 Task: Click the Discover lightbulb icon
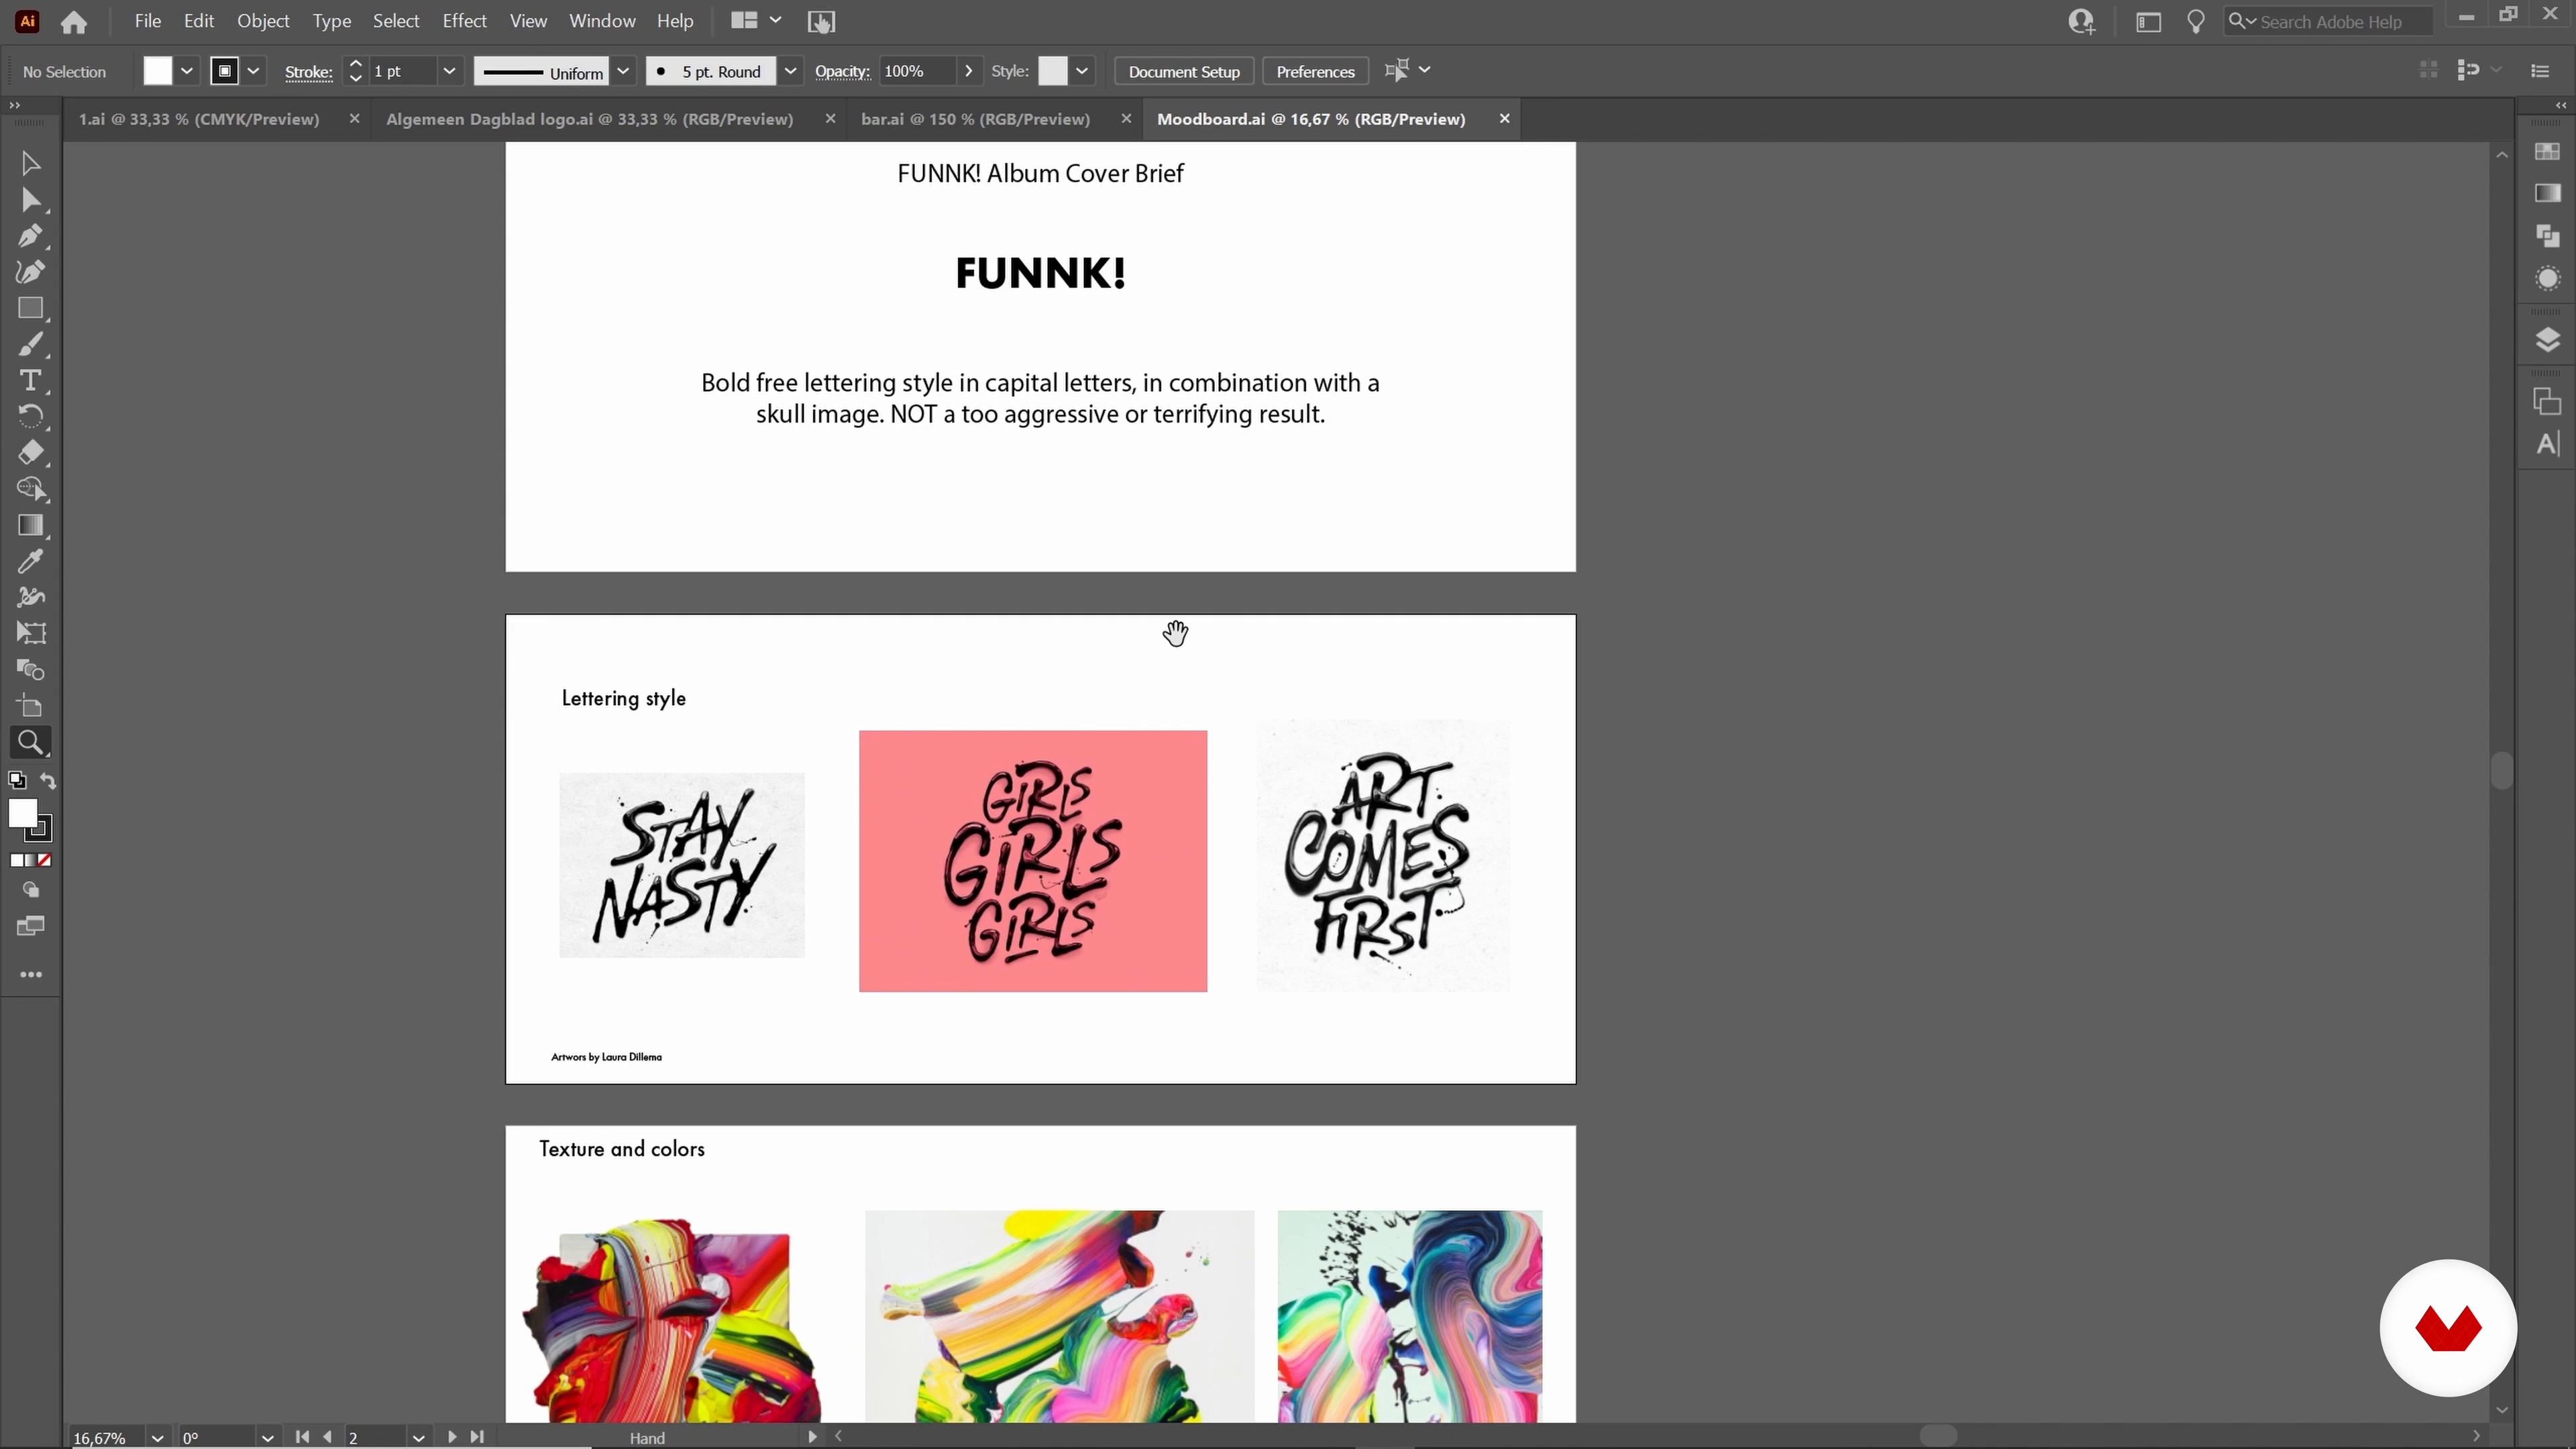pos(2196,22)
